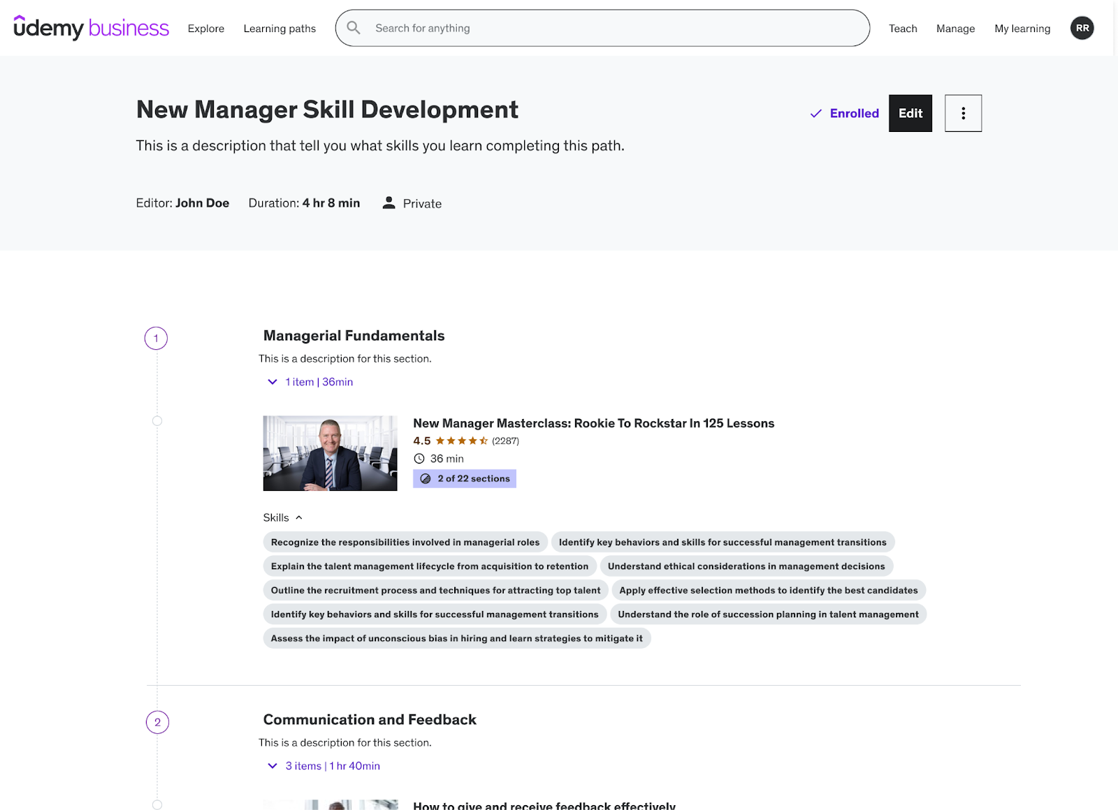Click the progress circle in the sections badge
Screen dimensions: 1118x810
coord(426,478)
